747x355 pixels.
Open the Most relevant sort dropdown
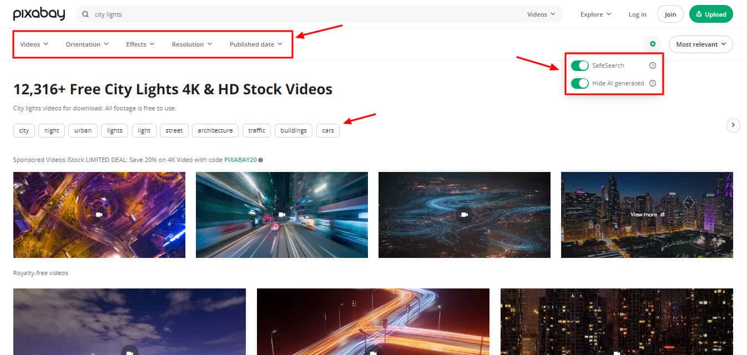700,44
